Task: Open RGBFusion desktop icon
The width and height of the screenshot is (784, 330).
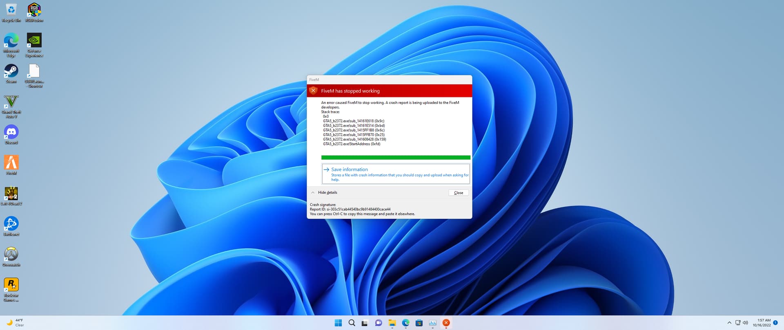Action: click(34, 10)
